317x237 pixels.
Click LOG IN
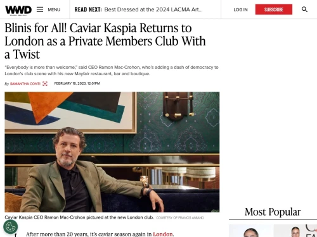tap(240, 9)
